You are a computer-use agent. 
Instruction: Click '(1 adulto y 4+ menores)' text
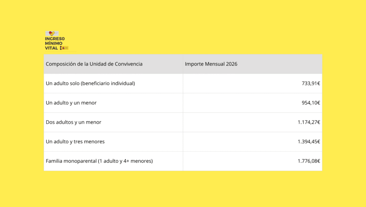125,161
